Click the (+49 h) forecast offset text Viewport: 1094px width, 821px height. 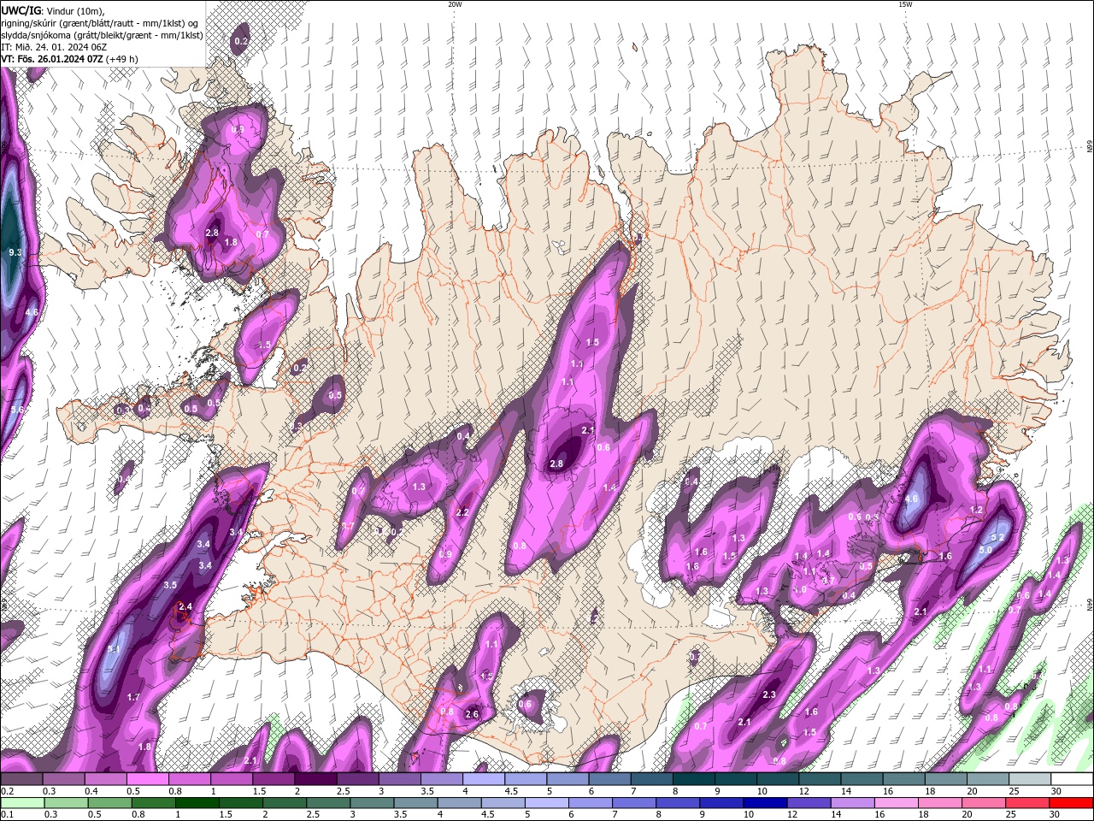tap(124, 59)
